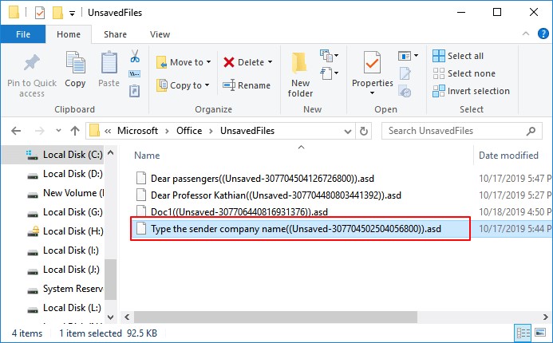Click the Edit icon in Open group

tap(405, 73)
